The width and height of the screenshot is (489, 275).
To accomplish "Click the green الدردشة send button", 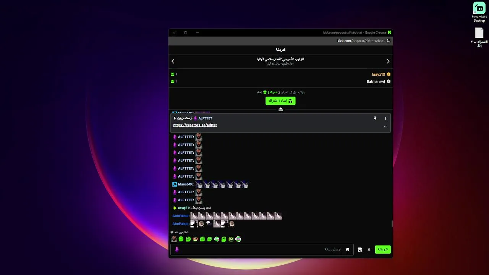I will pos(383,249).
